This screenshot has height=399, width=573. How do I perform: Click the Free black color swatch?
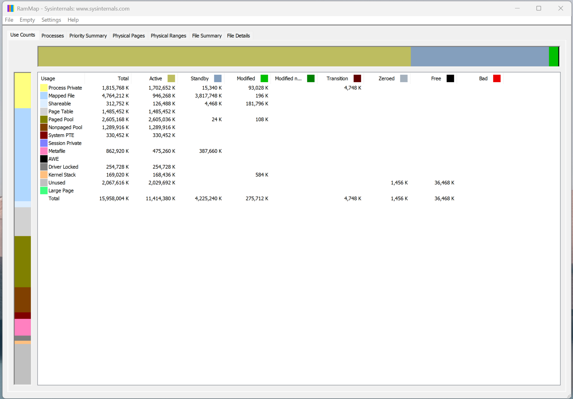[x=450, y=78]
